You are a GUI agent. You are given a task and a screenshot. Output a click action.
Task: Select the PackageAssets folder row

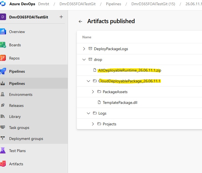[x=139, y=92]
